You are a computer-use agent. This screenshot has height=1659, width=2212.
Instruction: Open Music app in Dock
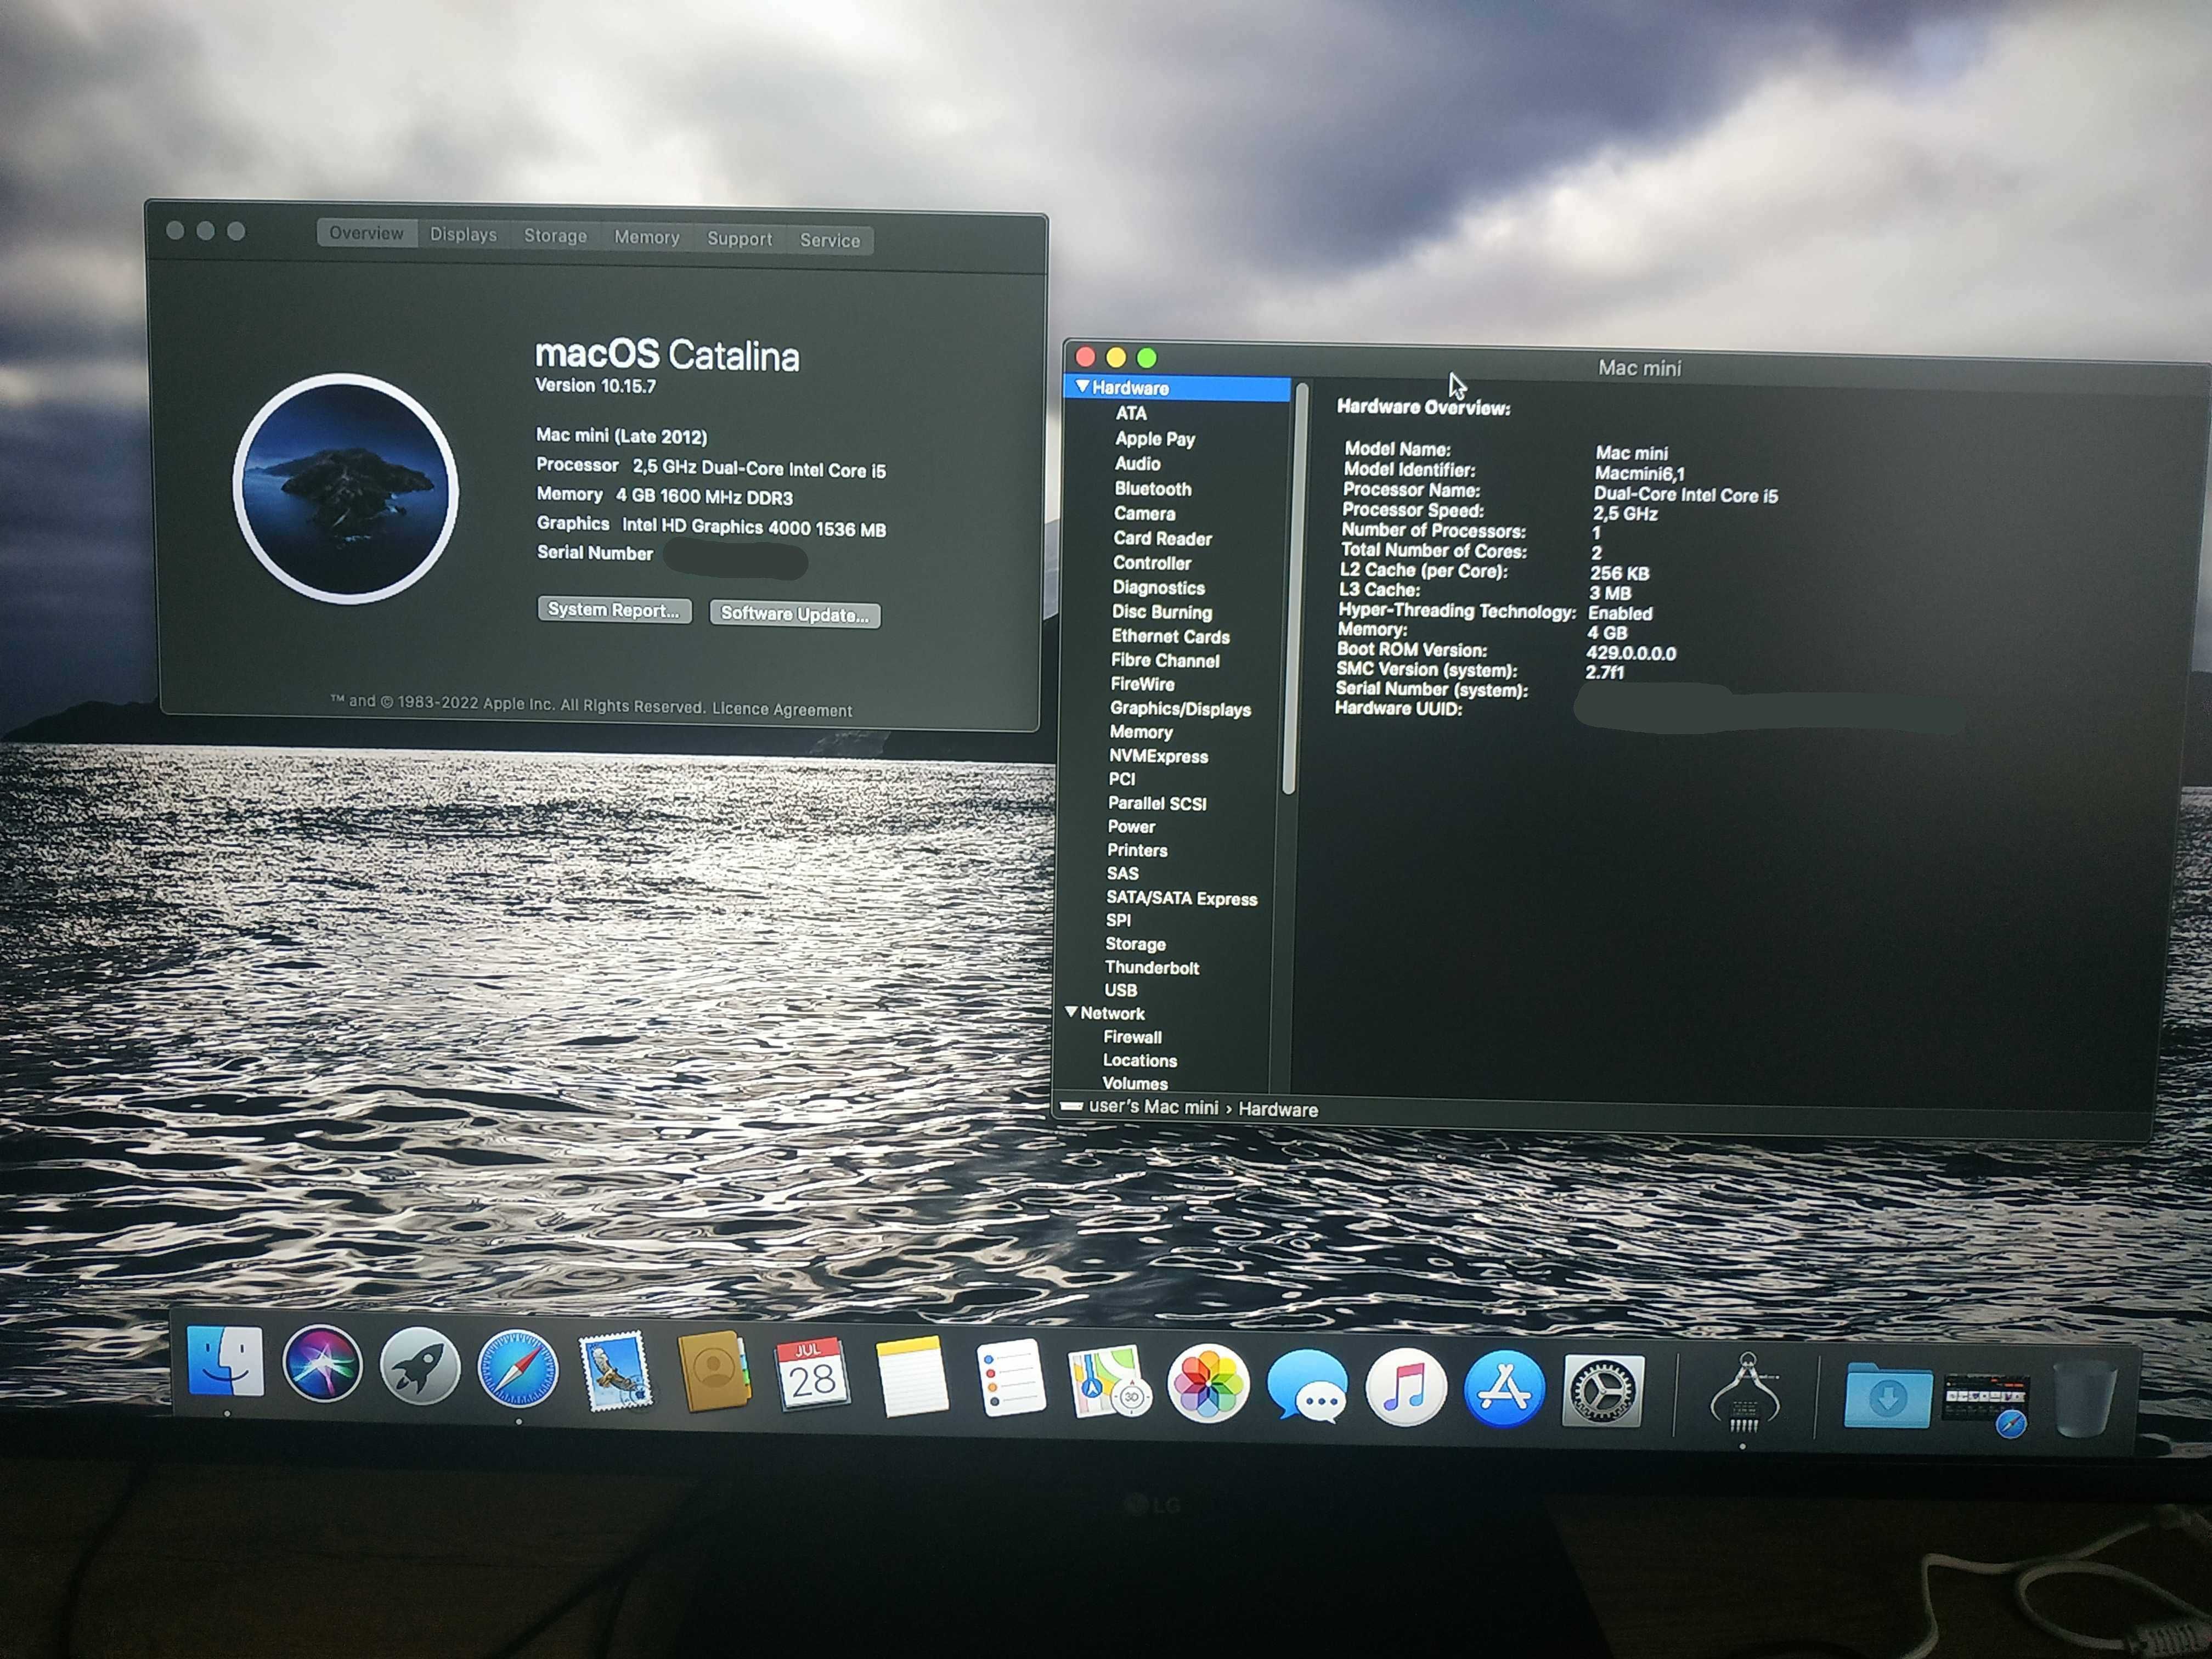coord(1405,1387)
